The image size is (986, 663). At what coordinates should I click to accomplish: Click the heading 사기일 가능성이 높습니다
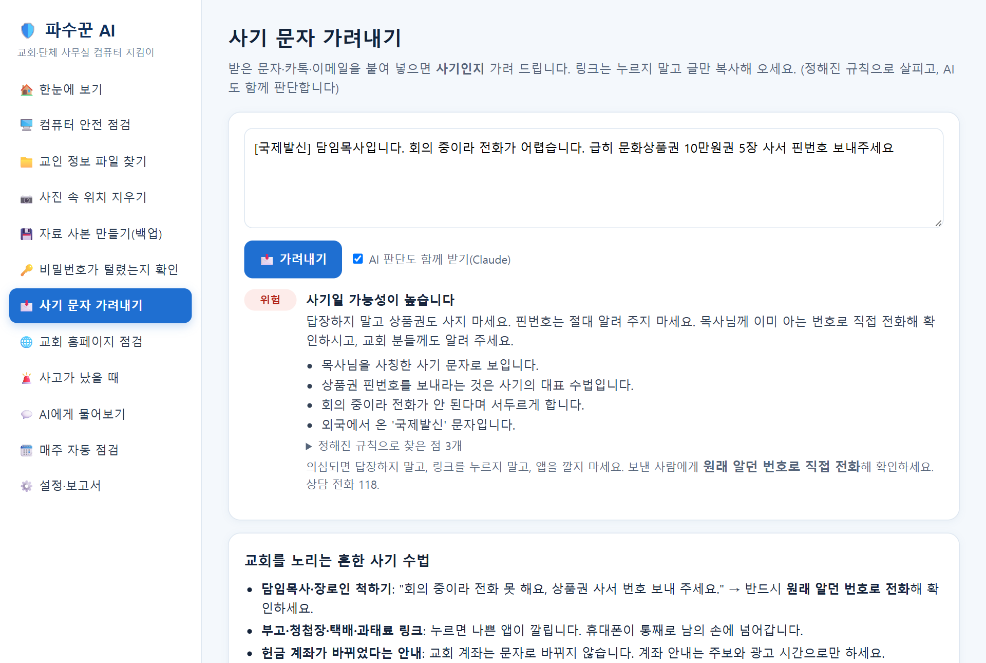(x=381, y=300)
